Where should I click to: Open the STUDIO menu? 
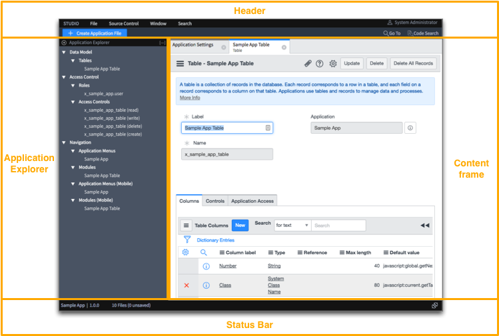[71, 23]
